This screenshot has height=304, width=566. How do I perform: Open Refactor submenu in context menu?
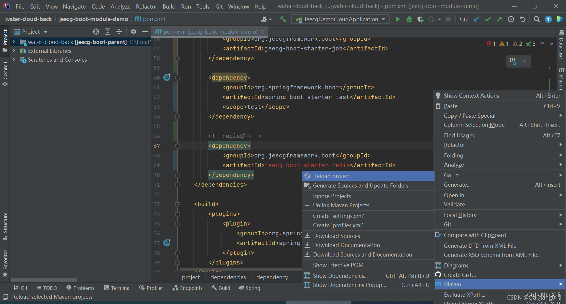(499, 145)
